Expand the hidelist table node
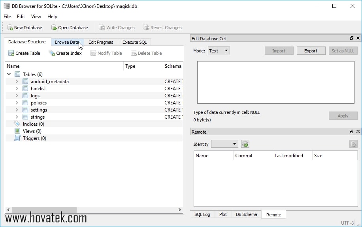362x227 pixels. click(17, 88)
